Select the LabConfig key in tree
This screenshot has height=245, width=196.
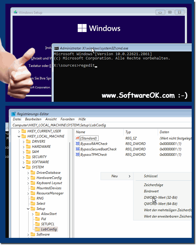[49, 229]
